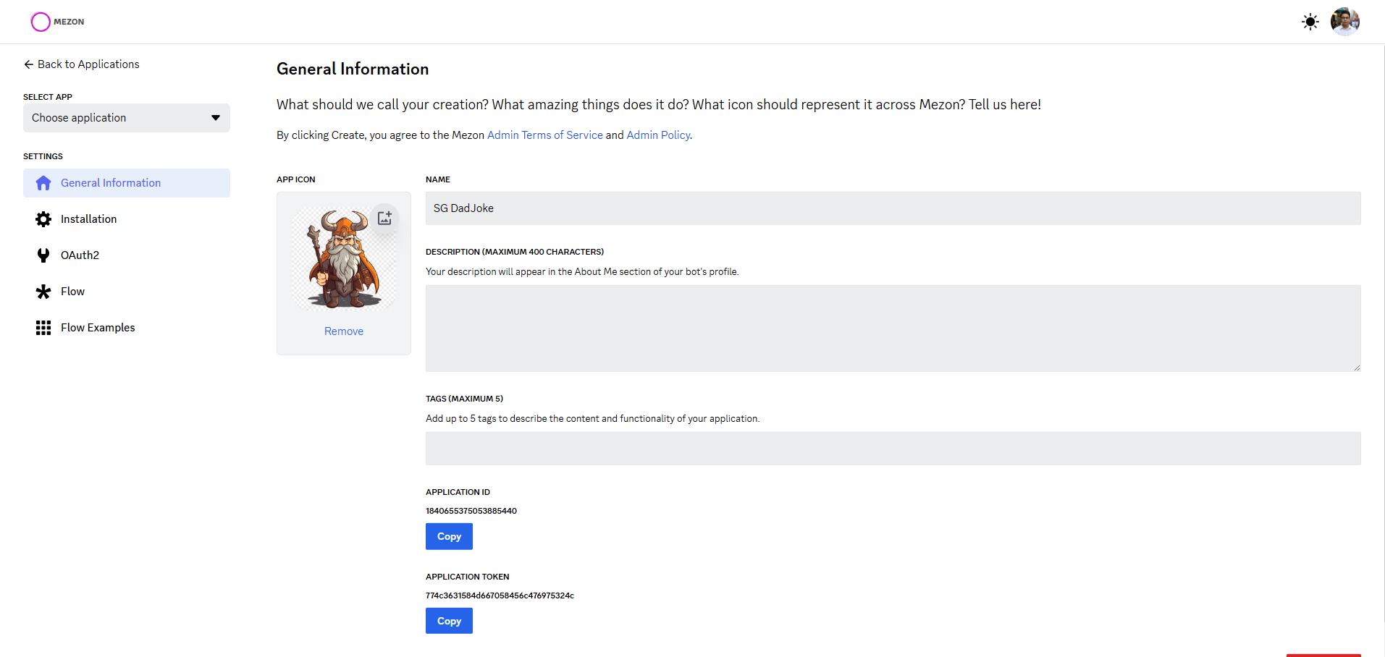Go to the Installation settings item
Screen dimensions: 1385x657
coord(88,219)
